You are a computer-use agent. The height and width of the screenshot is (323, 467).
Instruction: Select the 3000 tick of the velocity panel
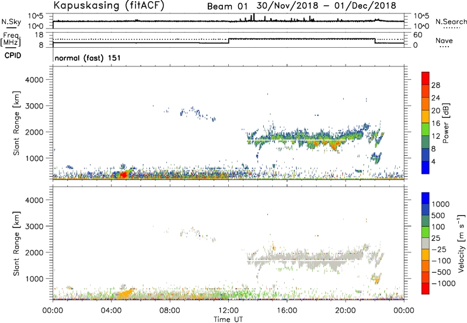[x=34, y=226]
